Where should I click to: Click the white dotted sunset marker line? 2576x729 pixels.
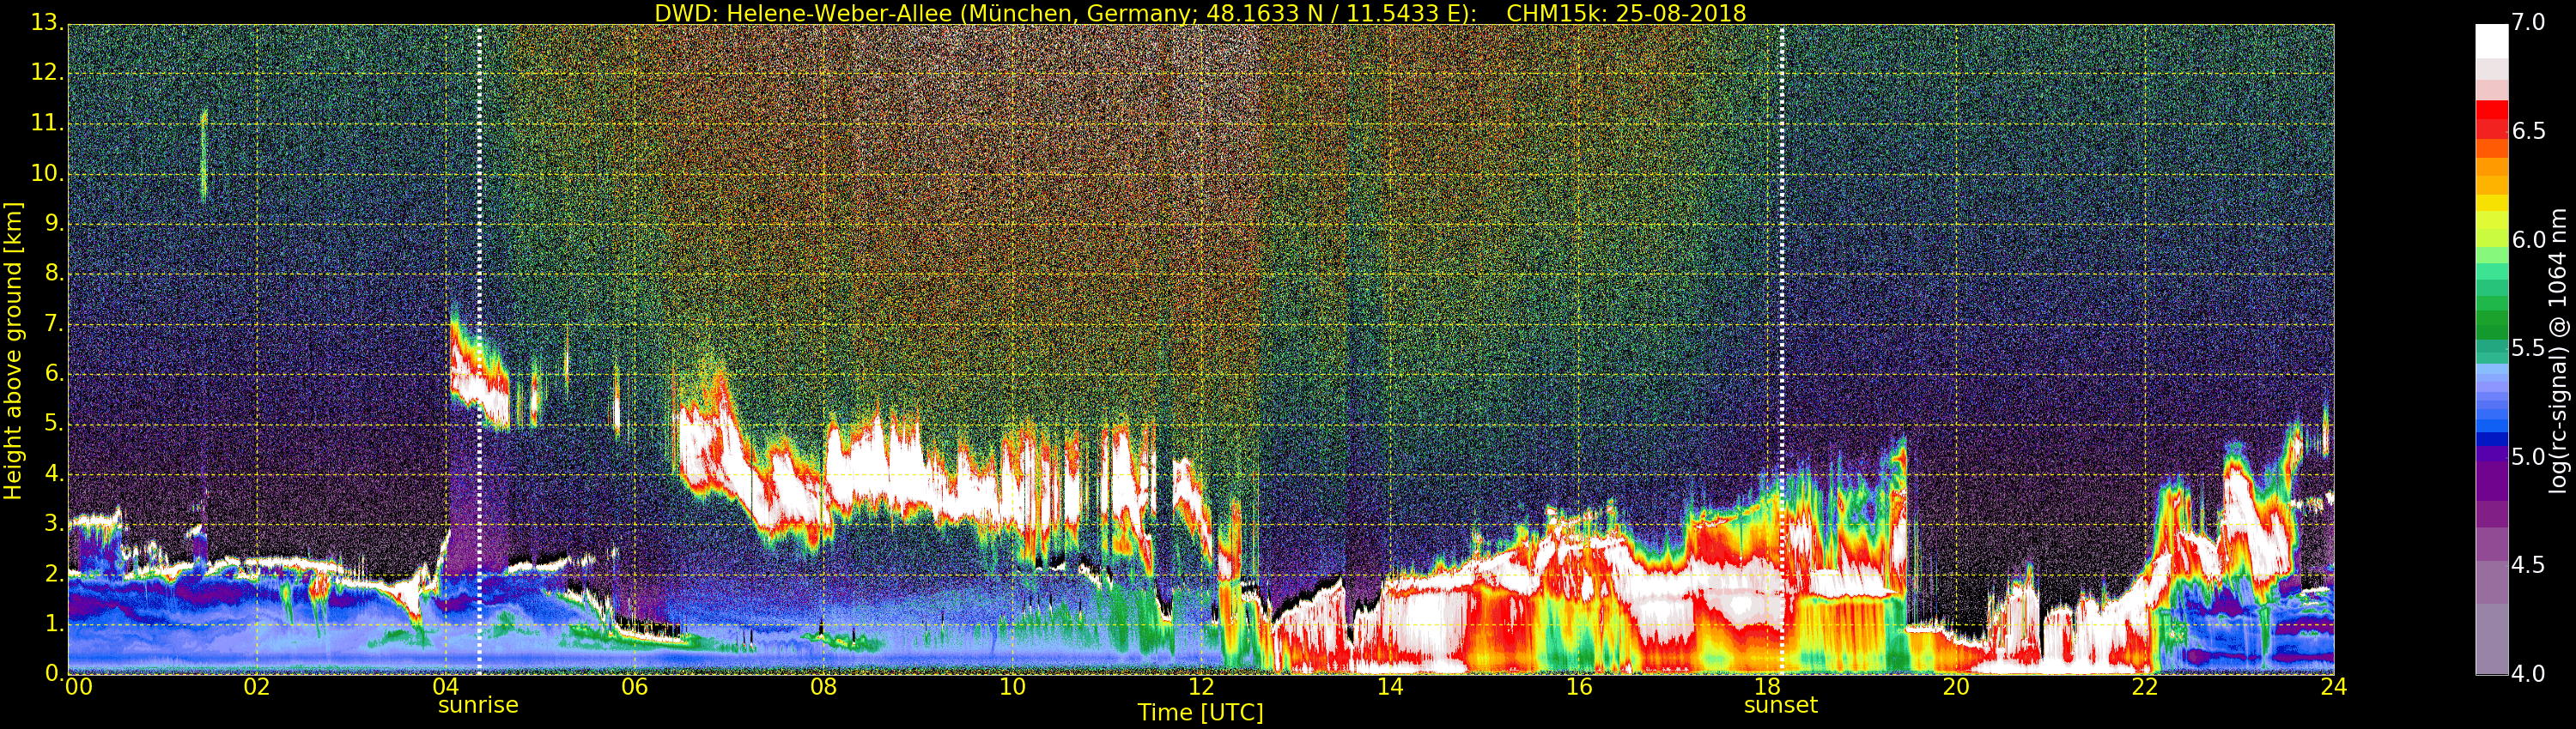click(x=1782, y=350)
